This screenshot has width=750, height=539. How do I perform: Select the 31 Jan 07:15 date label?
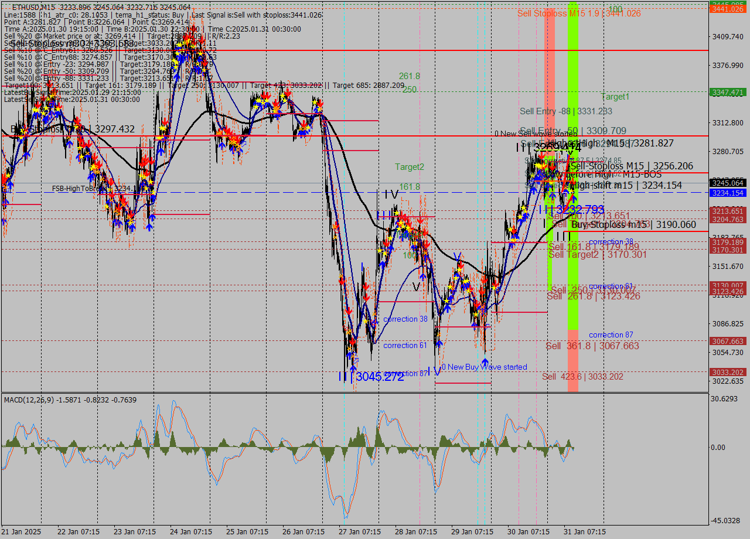(x=585, y=531)
